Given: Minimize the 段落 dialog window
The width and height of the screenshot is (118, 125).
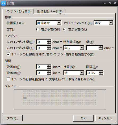Looking at the screenshot, I should tap(105, 3).
